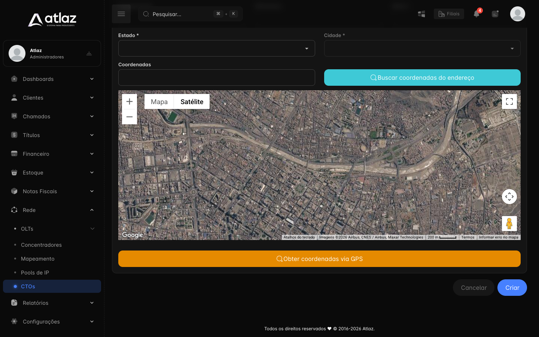Toggle the hamburger sidebar menu button
The height and width of the screenshot is (337, 539).
tap(121, 14)
